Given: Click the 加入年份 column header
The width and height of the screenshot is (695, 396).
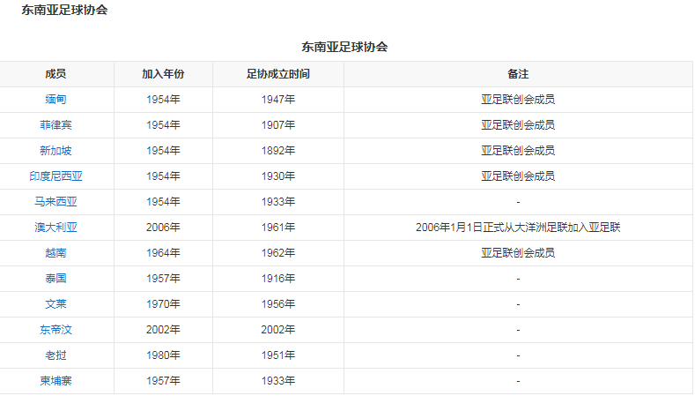Looking at the screenshot, I should (x=163, y=74).
